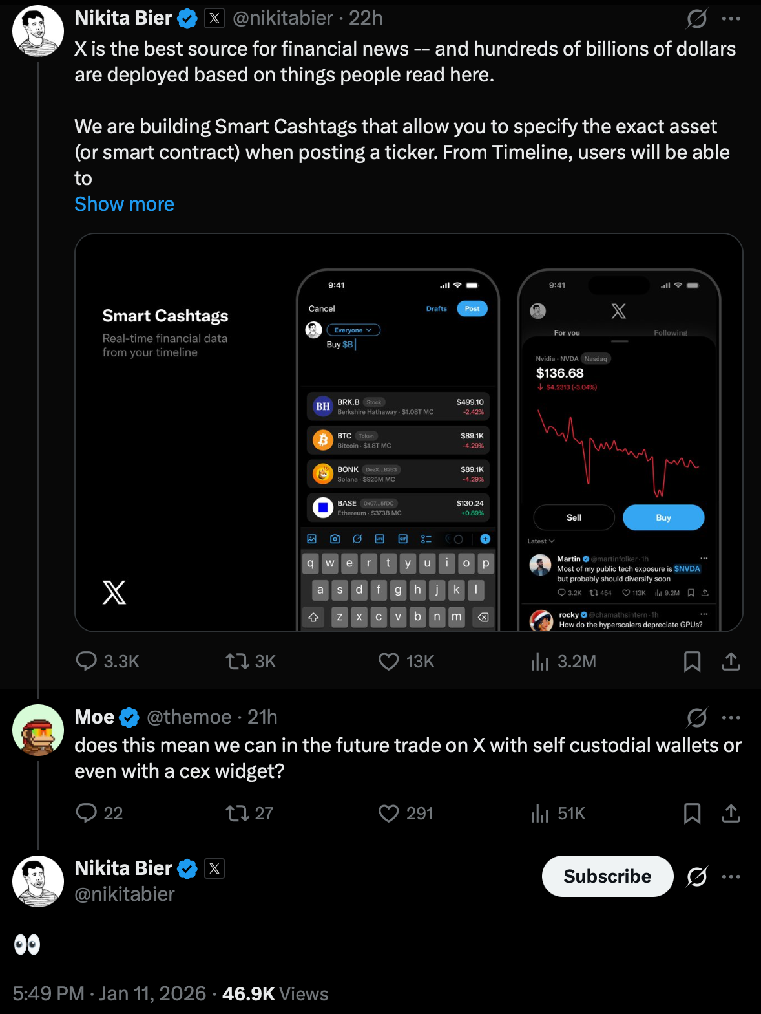Repost Nikita Bier's Smart Cashtags post
This screenshot has height=1014, width=761.
[x=237, y=661]
